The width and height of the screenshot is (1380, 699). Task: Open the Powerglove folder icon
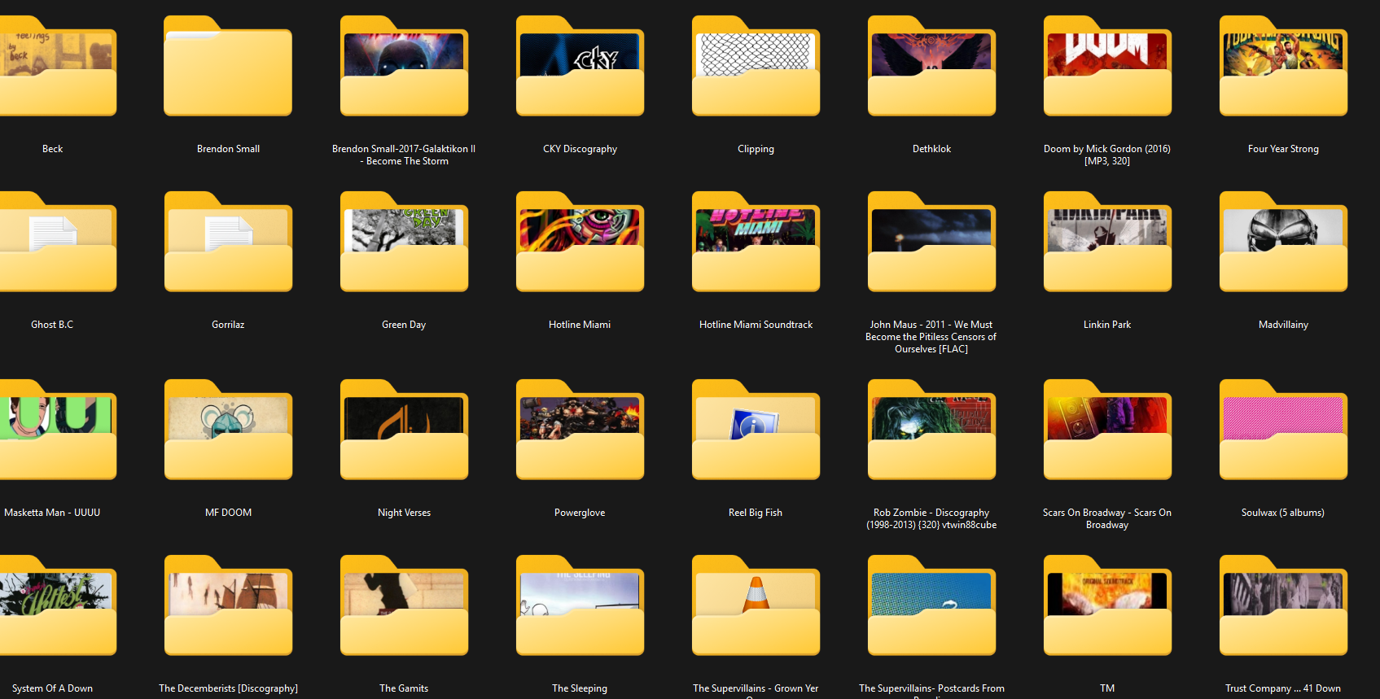(580, 430)
